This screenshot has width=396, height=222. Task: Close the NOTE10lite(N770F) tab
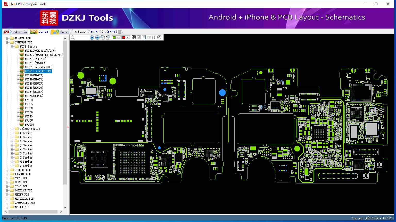point(119,32)
